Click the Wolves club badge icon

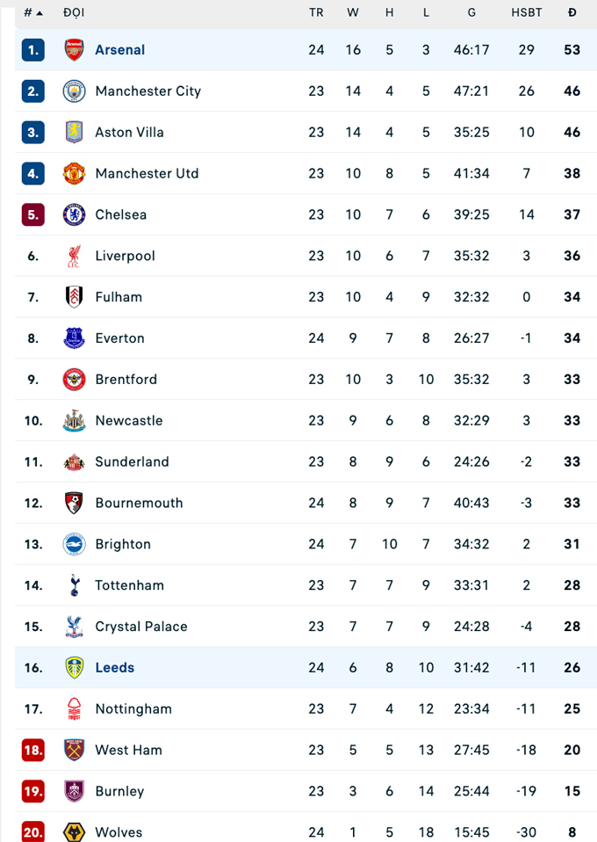75,831
